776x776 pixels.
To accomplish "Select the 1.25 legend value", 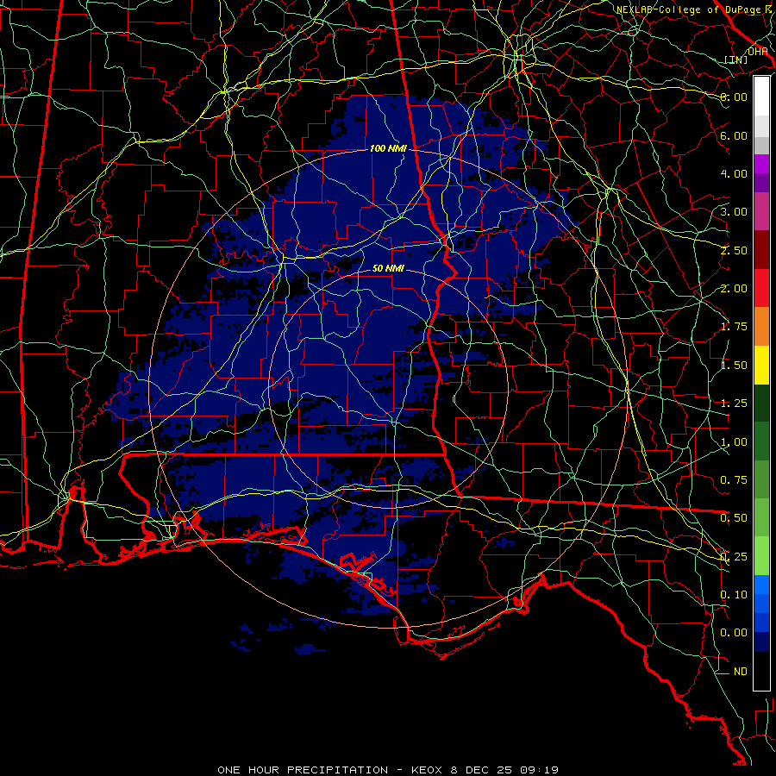I will (734, 404).
